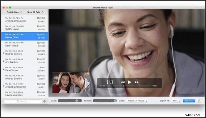
Task: Click the playback timeline scrubber
Action: (x=129, y=86)
